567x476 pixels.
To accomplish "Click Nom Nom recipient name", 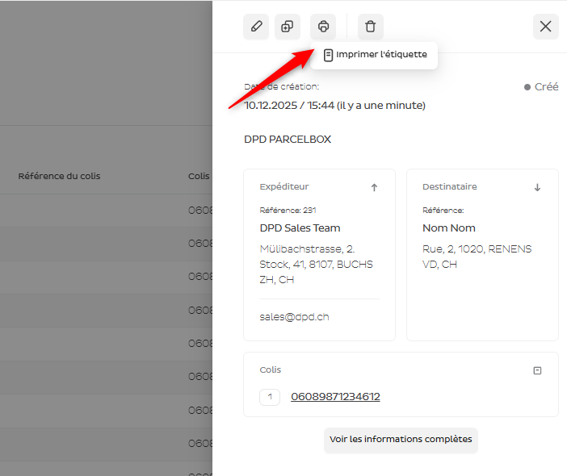I will point(449,228).
